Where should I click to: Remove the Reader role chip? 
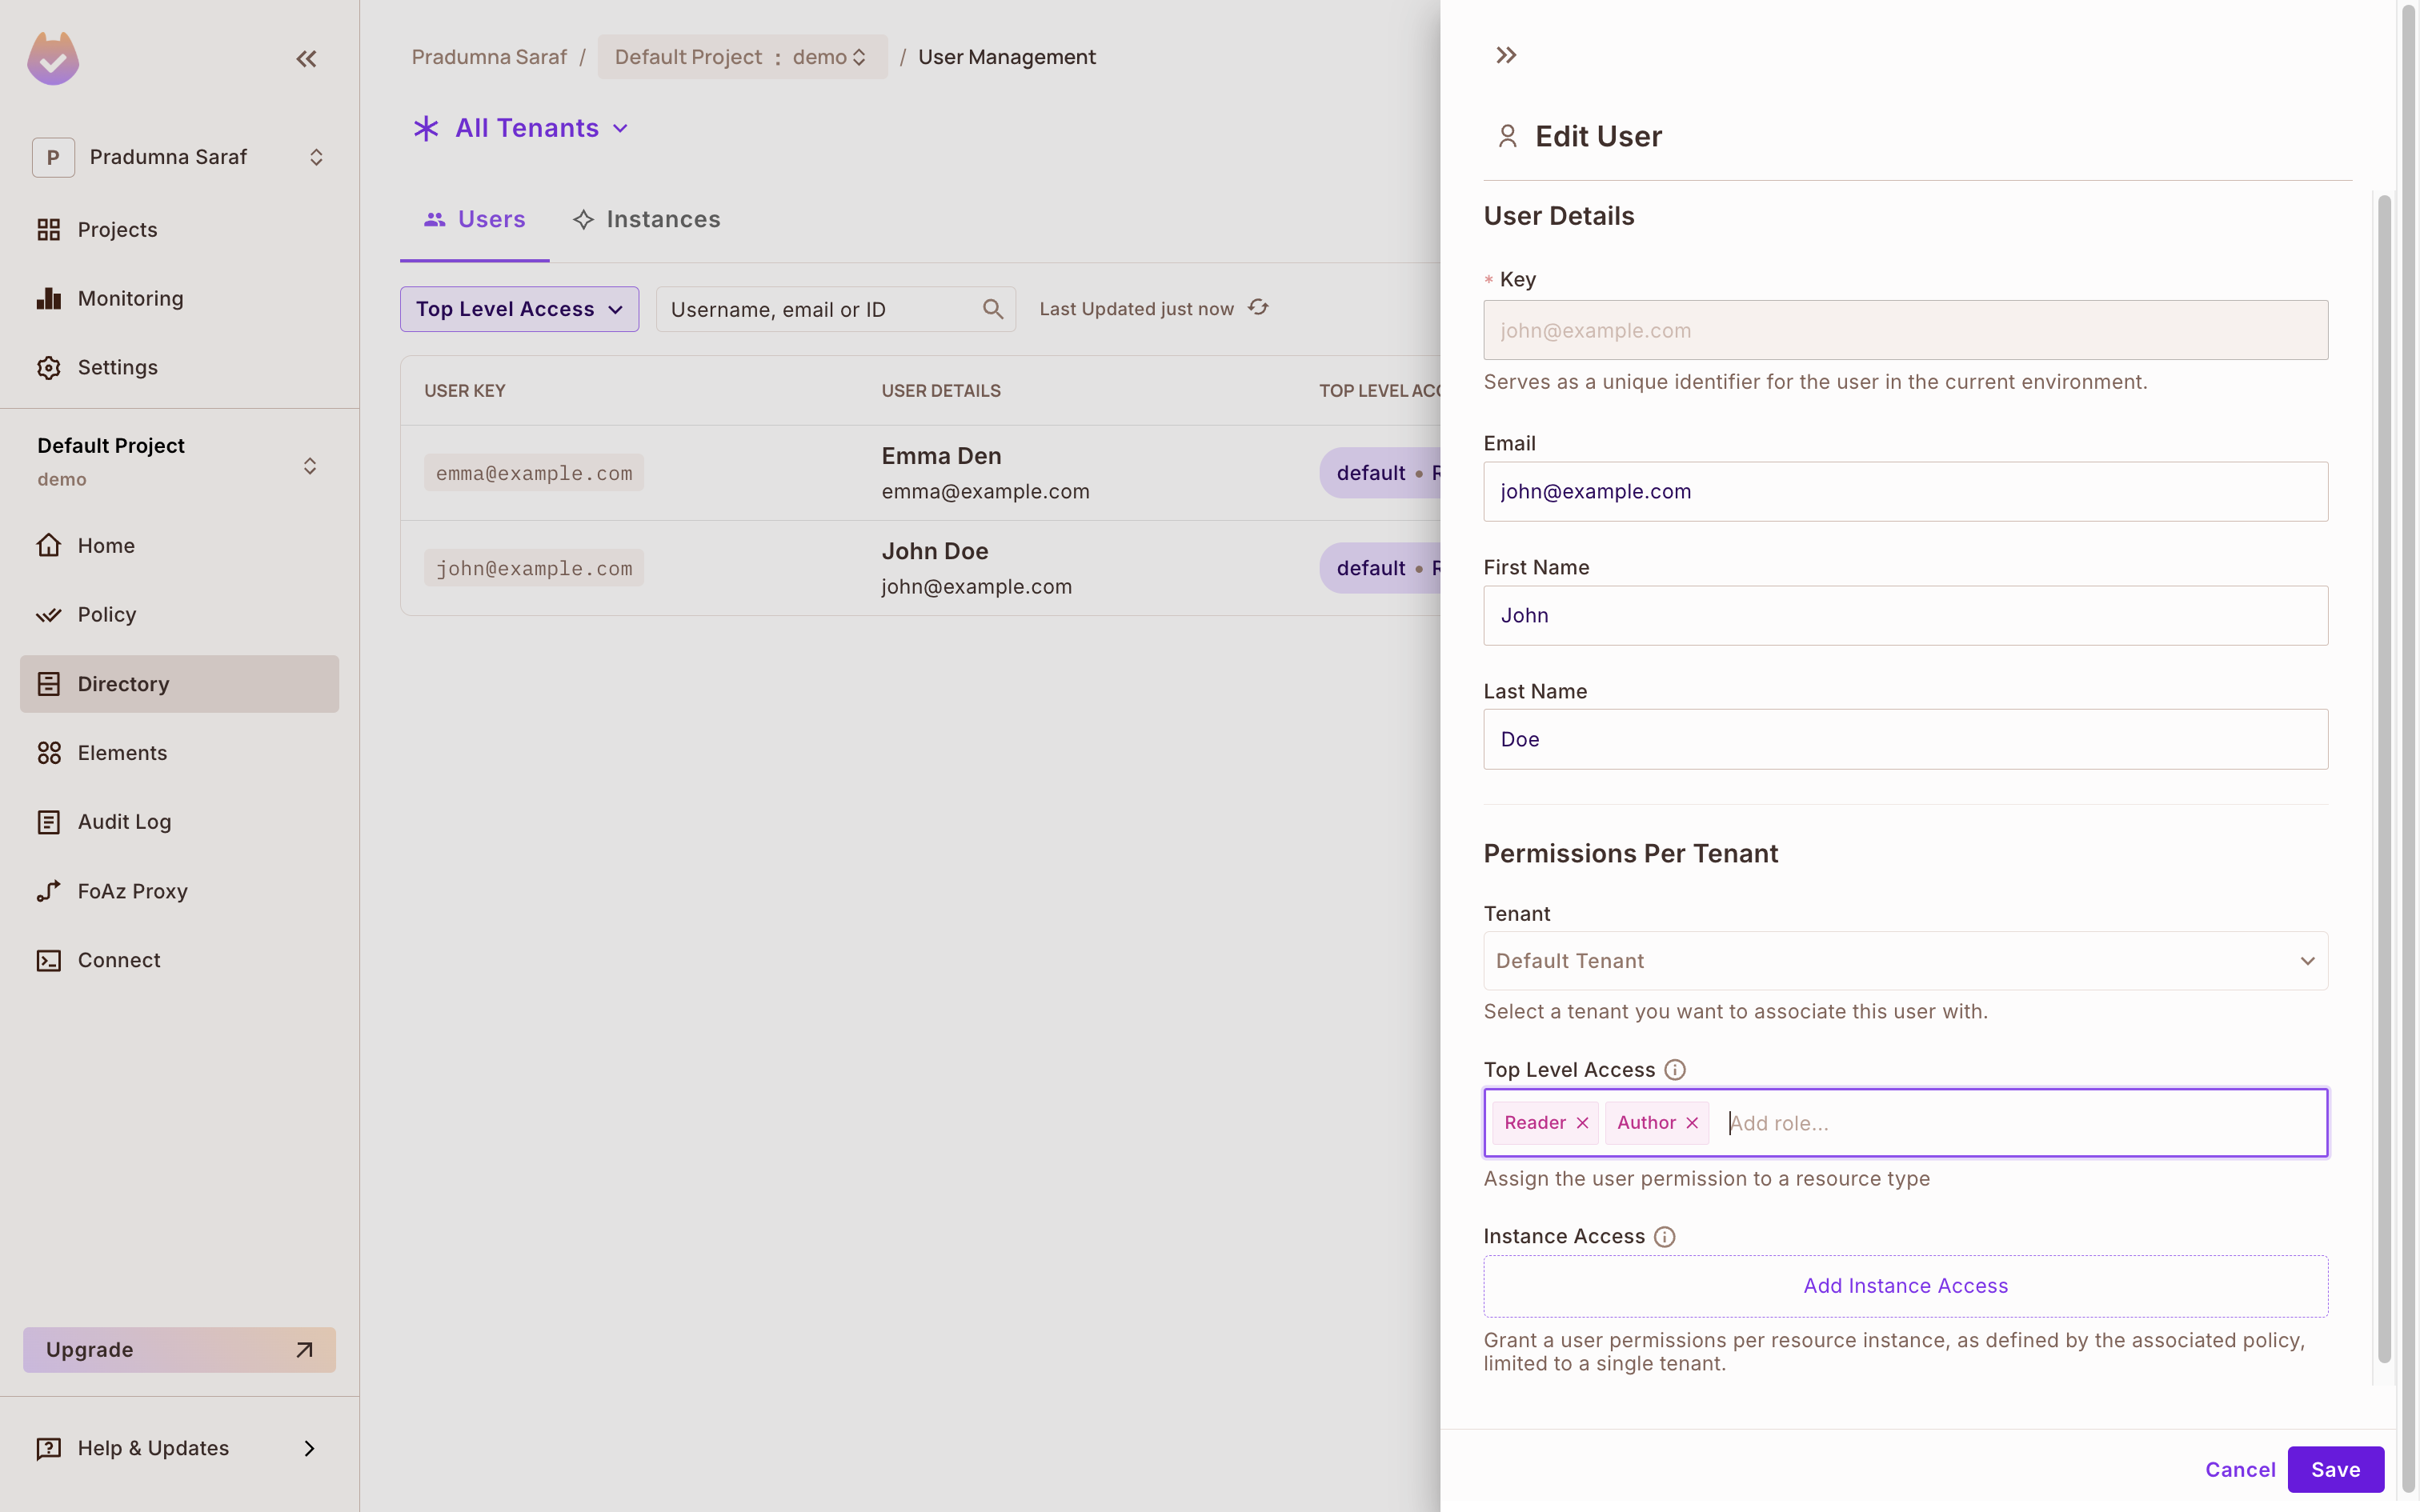click(x=1583, y=1122)
